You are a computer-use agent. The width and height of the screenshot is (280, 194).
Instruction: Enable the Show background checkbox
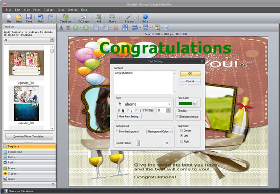coord(117,132)
